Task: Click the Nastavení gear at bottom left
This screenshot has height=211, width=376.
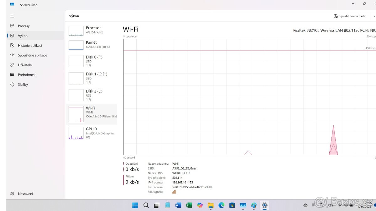Action: click(12, 193)
